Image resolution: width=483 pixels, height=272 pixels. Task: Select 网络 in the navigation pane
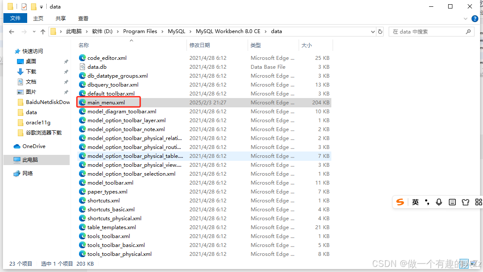28,173
